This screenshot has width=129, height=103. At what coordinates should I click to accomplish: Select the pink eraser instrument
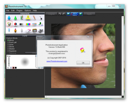point(28,31)
